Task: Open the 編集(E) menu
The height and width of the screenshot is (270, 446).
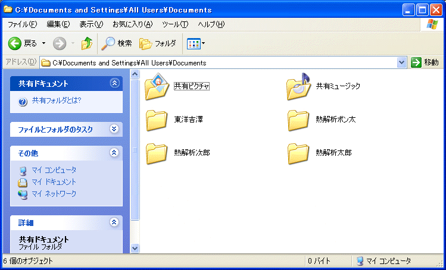Action: point(58,24)
